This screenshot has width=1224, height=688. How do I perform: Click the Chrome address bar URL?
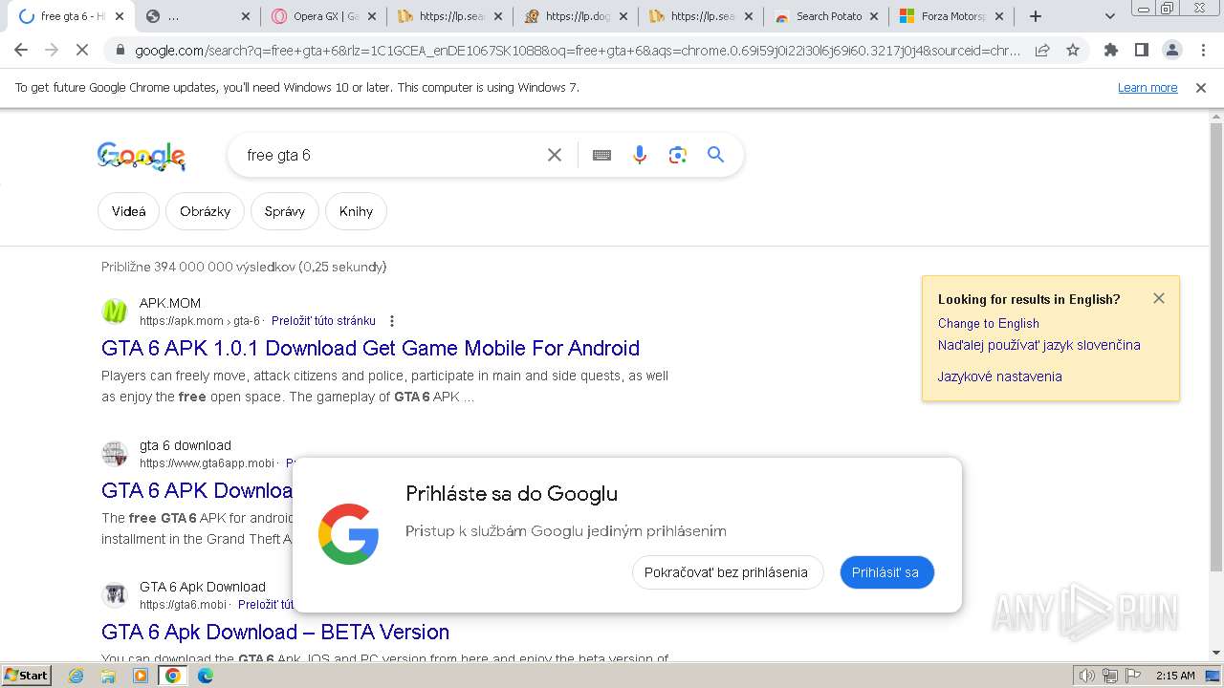click(577, 51)
